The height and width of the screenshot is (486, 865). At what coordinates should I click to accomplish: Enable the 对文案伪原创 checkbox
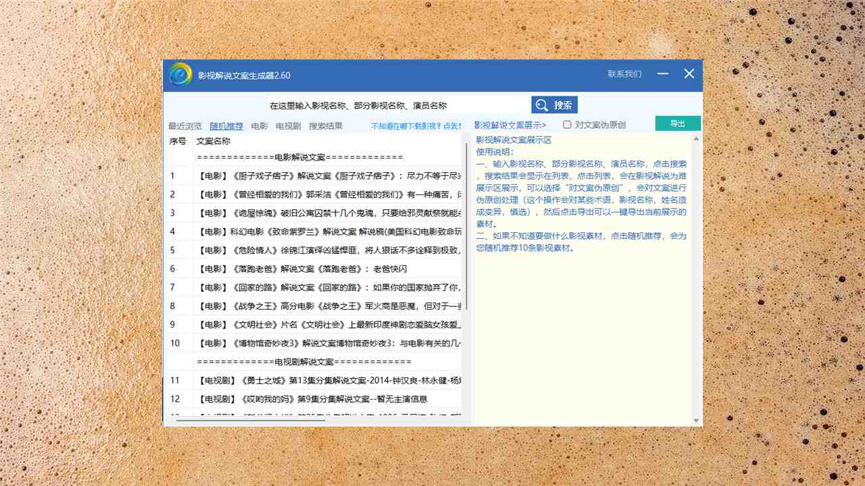568,125
